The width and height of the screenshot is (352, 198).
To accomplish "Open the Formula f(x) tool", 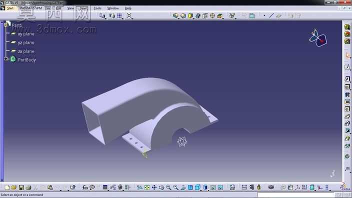I will tap(85, 187).
